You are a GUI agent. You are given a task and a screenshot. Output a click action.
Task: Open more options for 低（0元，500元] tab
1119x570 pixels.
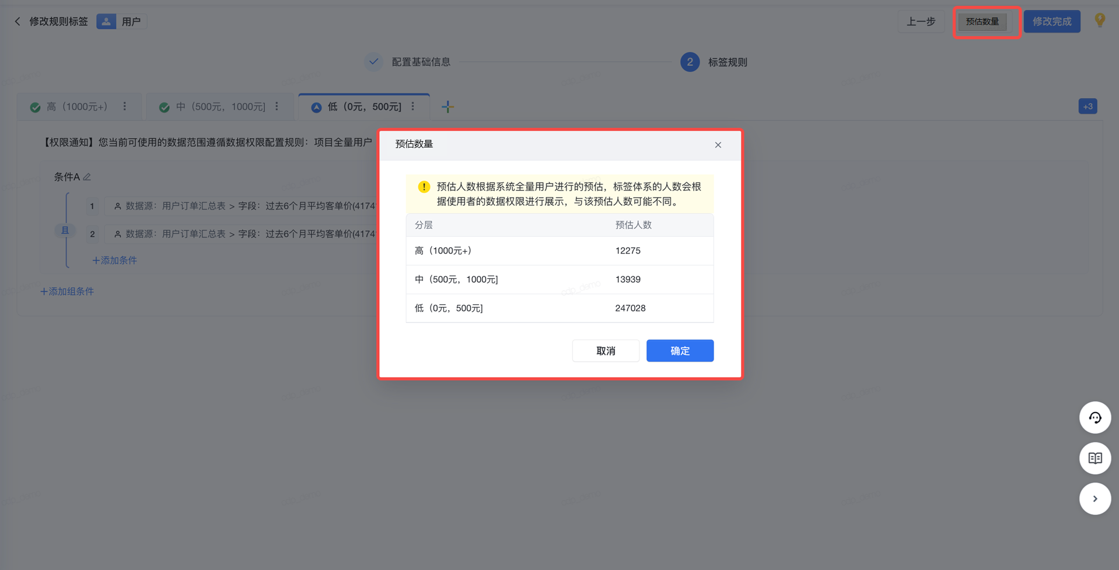click(x=413, y=107)
